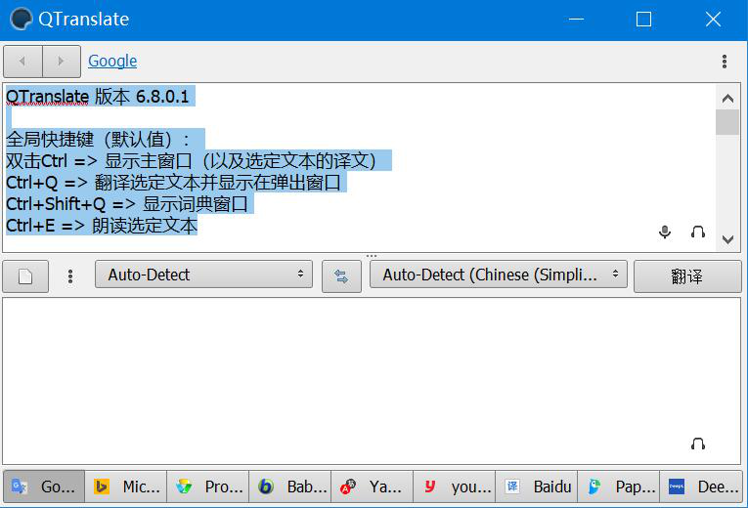
Task: Click the microphone voice input icon
Action: [665, 233]
